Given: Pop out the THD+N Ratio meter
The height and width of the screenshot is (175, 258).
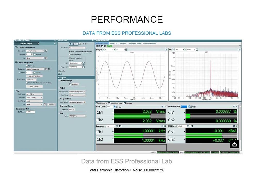Looking at the screenshot, I should point(234,107).
